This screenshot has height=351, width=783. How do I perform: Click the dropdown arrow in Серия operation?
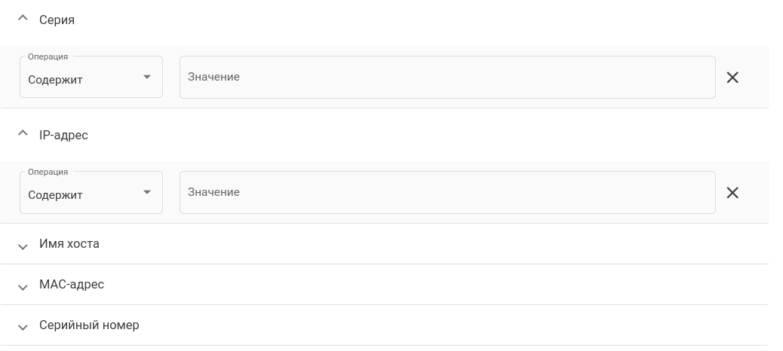pos(147,77)
